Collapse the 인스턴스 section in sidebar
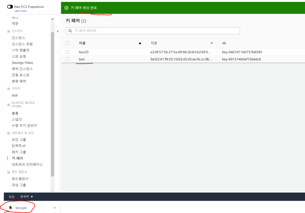This screenshot has height=213, width=305. (x=9, y=31)
